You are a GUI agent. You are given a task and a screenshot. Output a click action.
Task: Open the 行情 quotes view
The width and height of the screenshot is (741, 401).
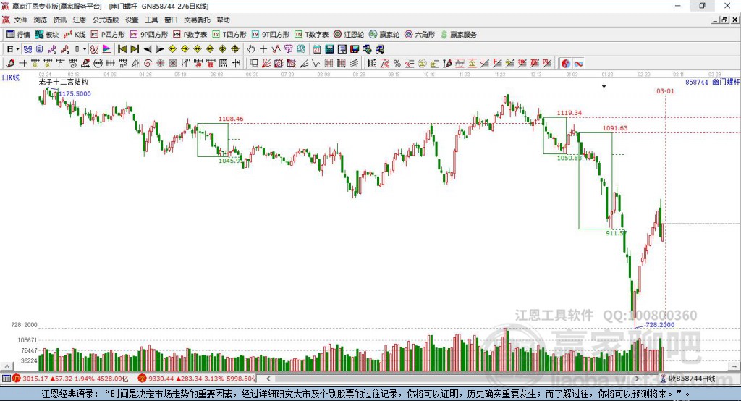coord(17,35)
